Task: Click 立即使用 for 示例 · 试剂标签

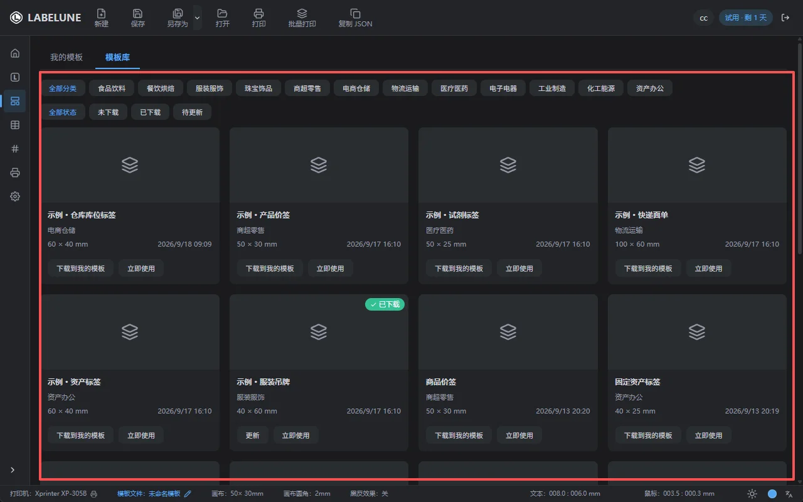Action: click(519, 269)
